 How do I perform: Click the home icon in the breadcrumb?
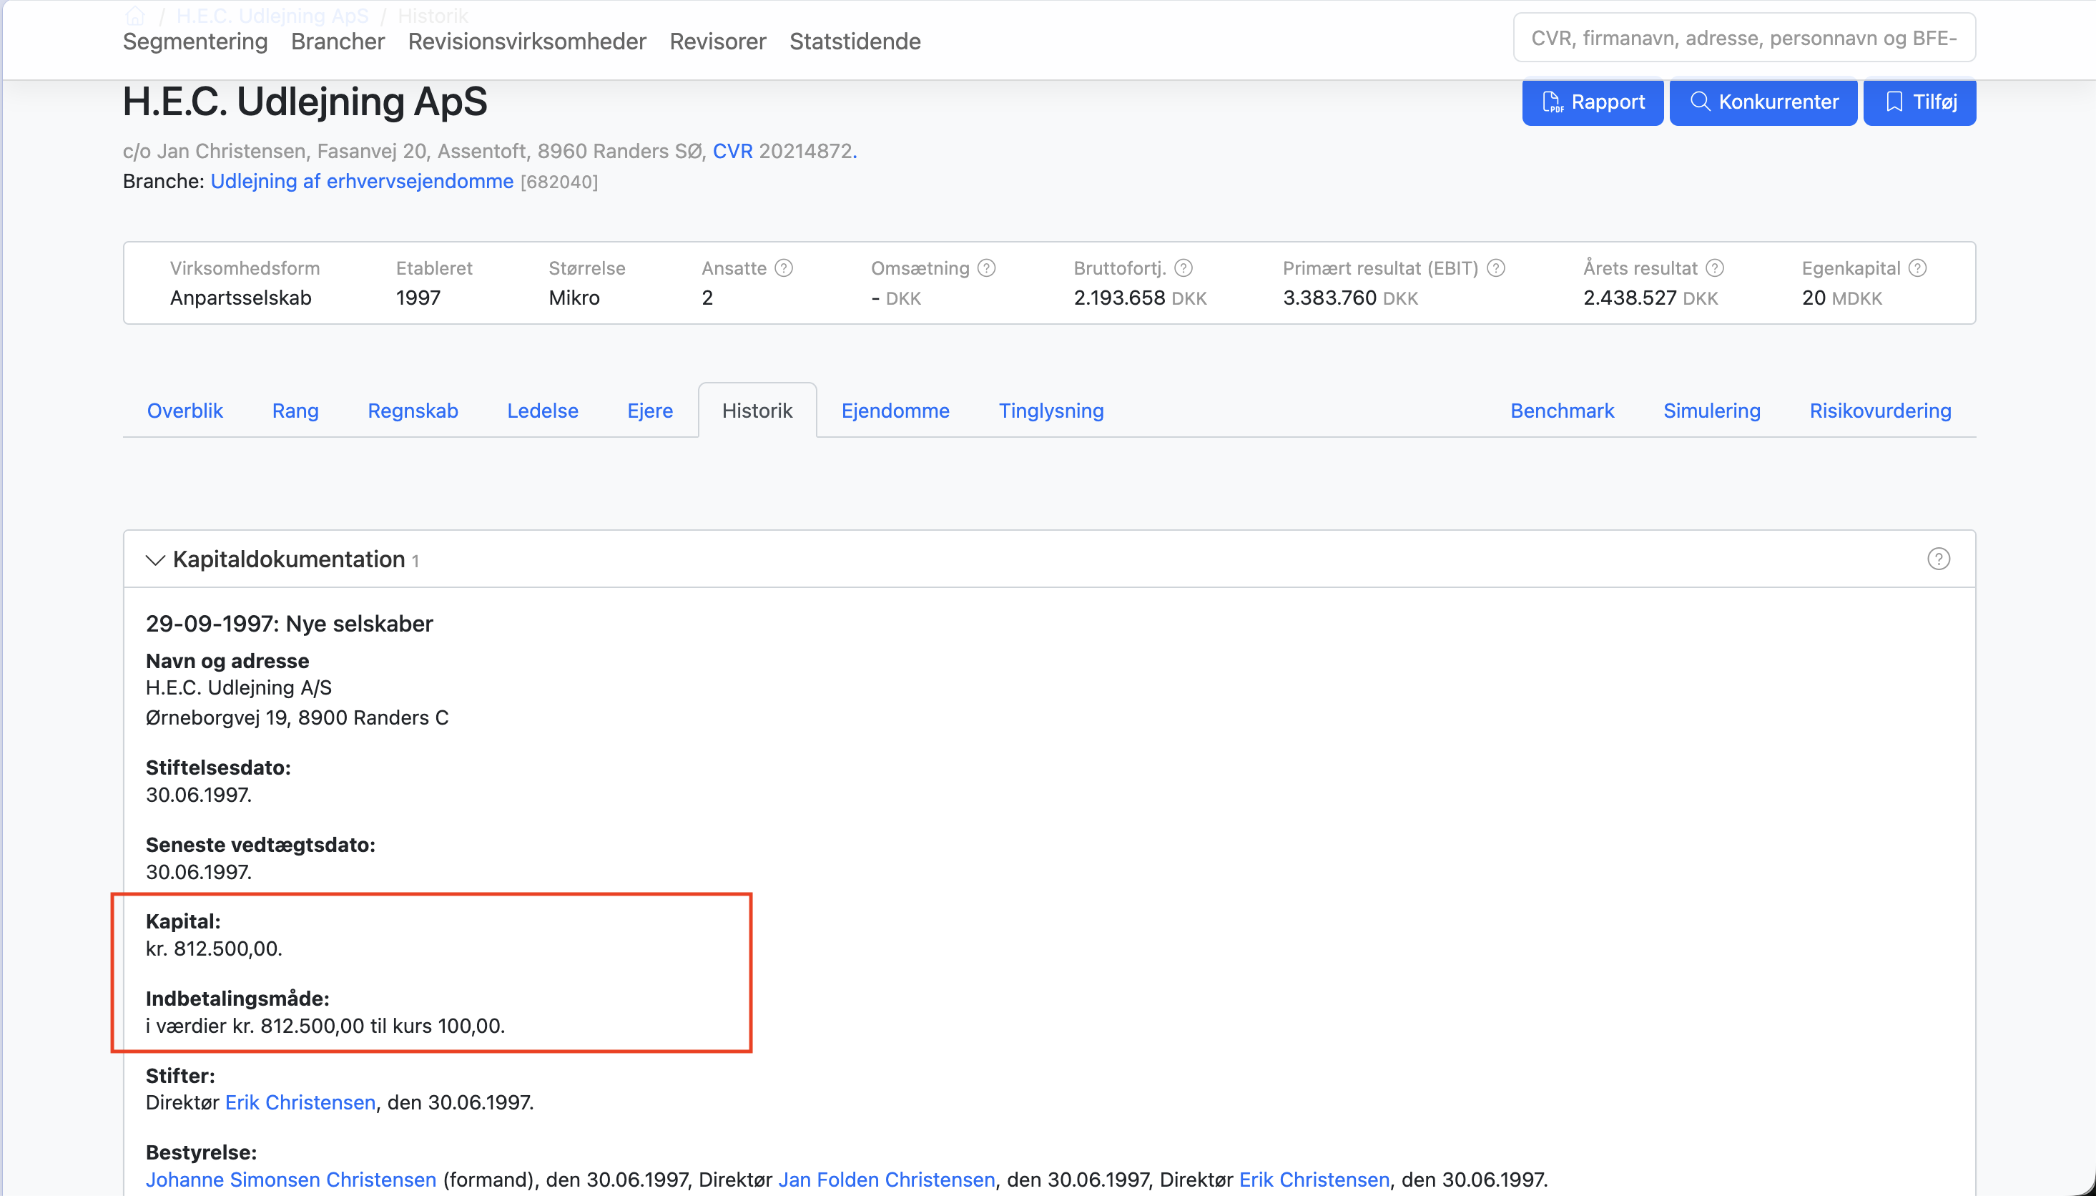tap(135, 16)
